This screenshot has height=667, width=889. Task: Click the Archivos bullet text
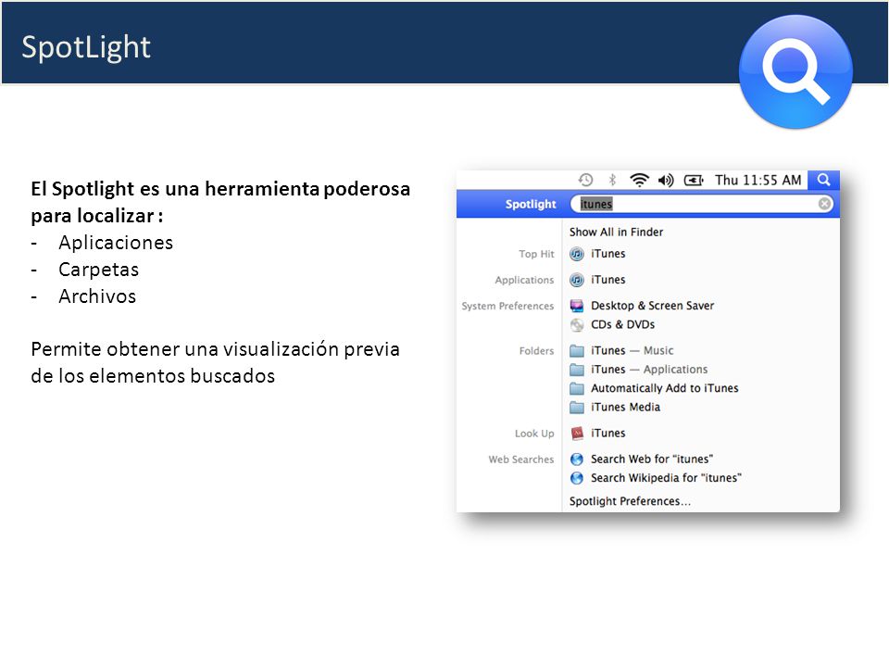pyautogui.click(x=97, y=296)
